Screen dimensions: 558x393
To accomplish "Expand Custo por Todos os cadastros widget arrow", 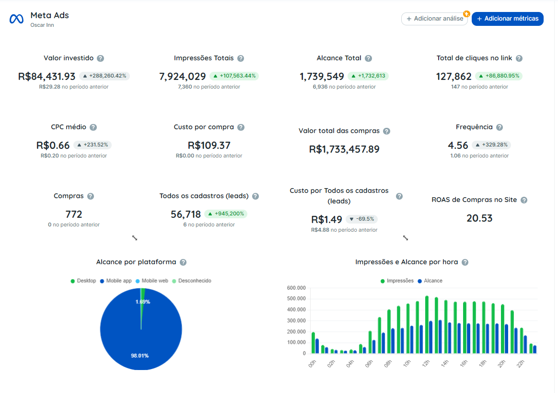I will (x=406, y=238).
